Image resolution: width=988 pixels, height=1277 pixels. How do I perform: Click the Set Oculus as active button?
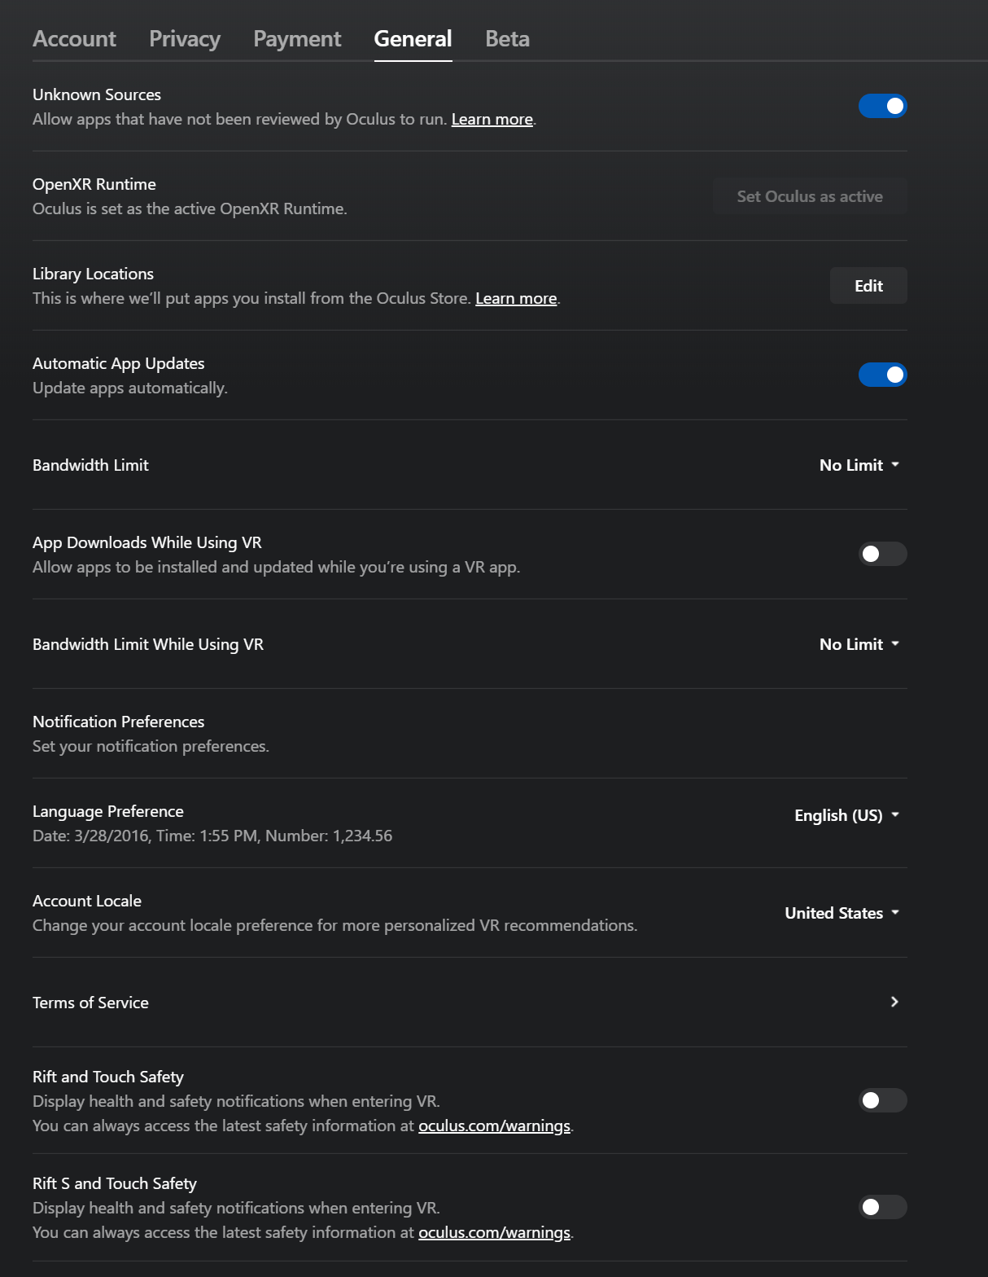coord(810,196)
